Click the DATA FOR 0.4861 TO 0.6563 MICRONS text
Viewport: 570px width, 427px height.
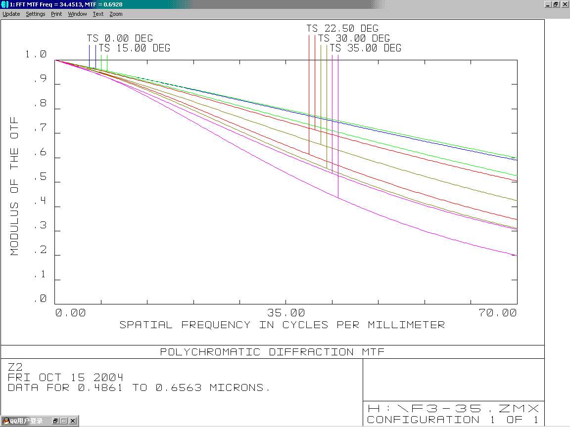coord(139,388)
